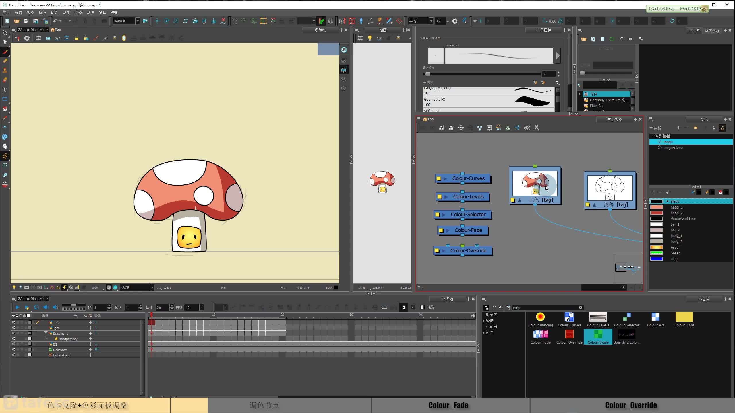Click the add palette plus button
The image size is (735, 413).
679,128
